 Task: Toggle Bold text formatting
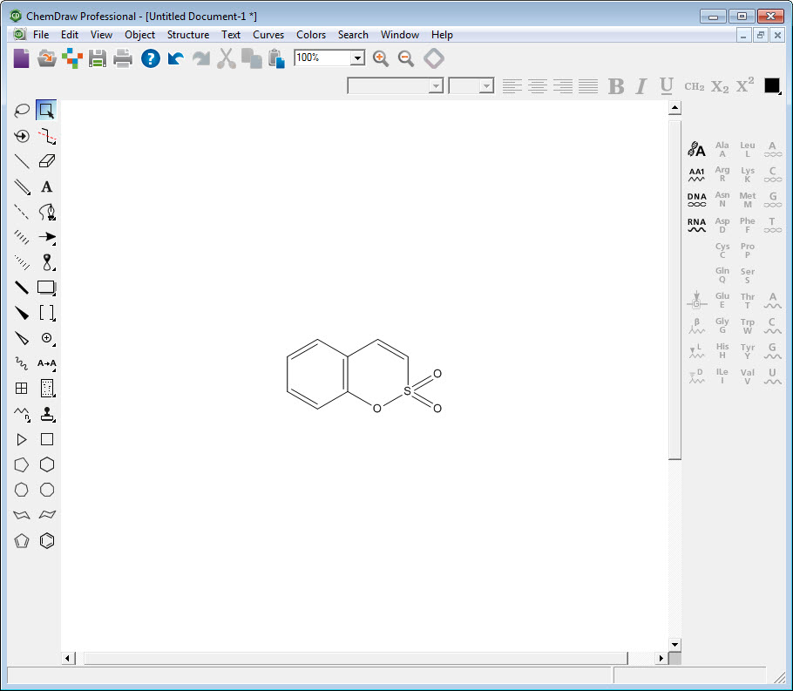616,85
